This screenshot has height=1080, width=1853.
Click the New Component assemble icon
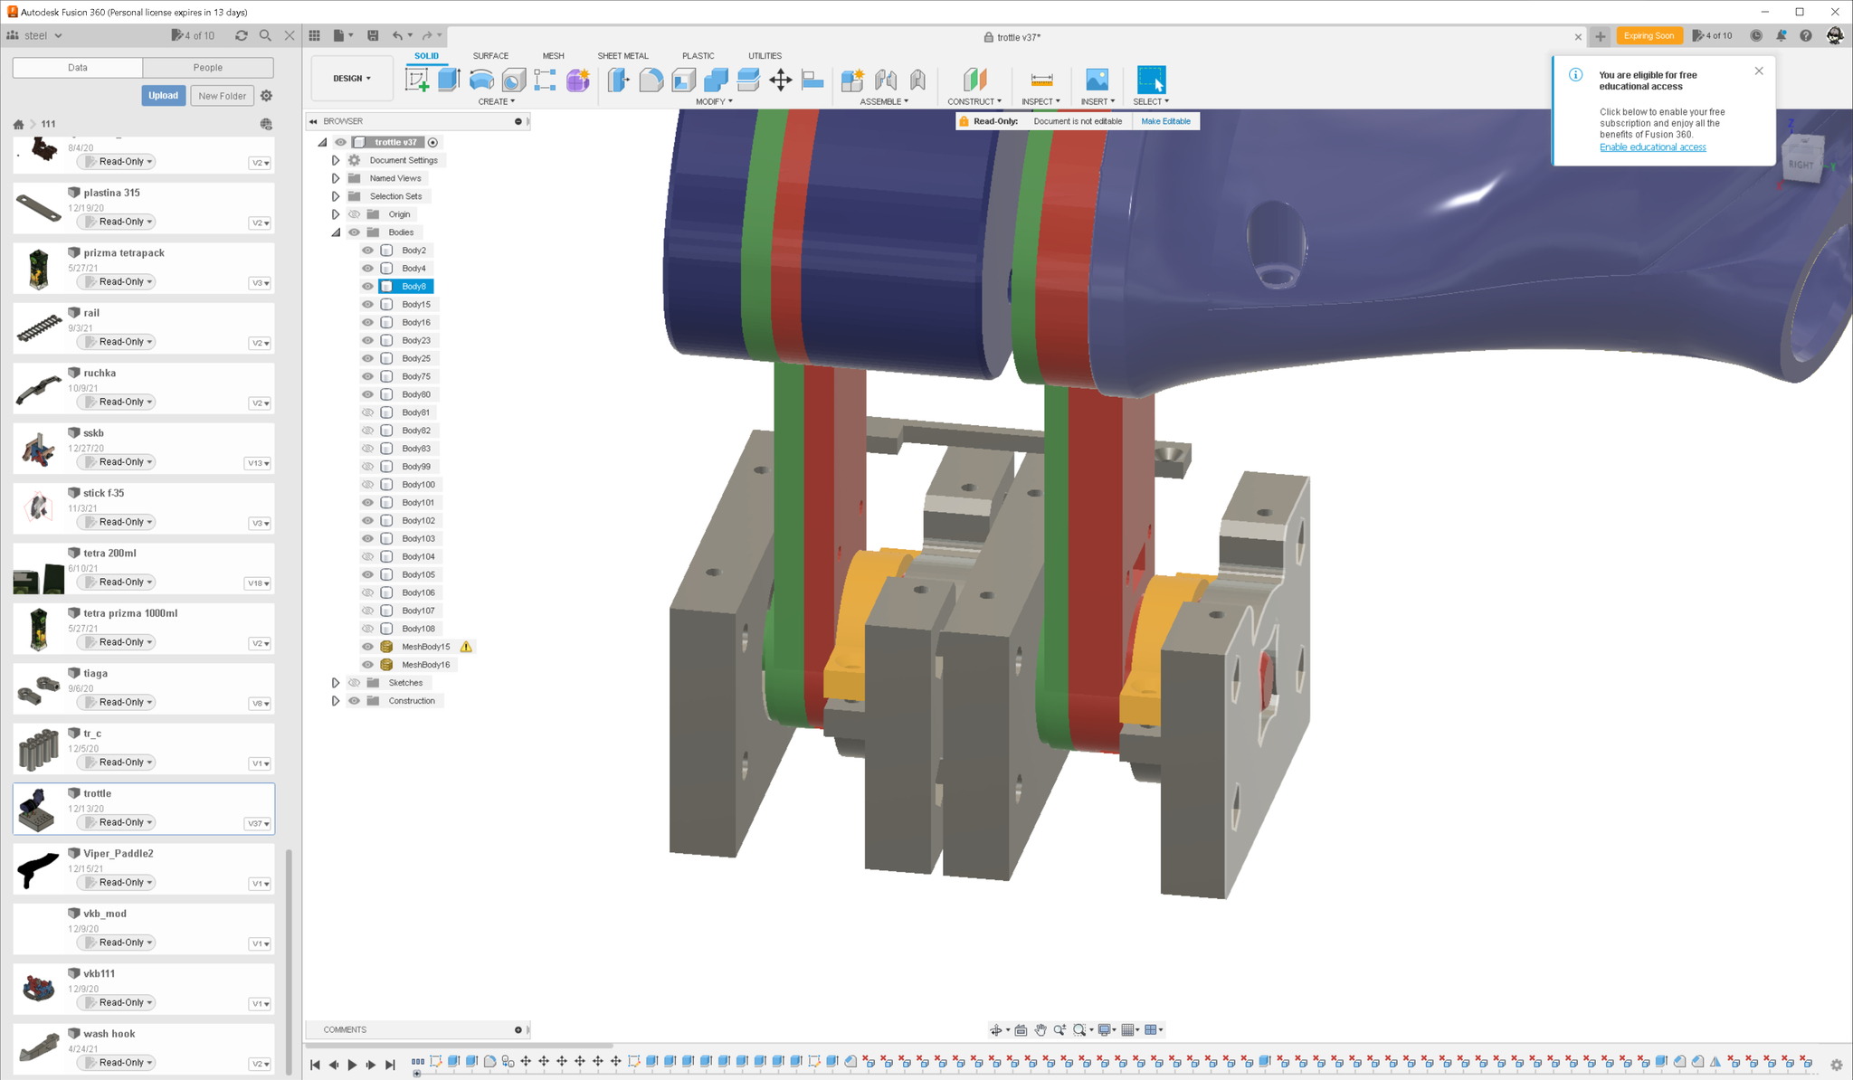[x=851, y=80]
